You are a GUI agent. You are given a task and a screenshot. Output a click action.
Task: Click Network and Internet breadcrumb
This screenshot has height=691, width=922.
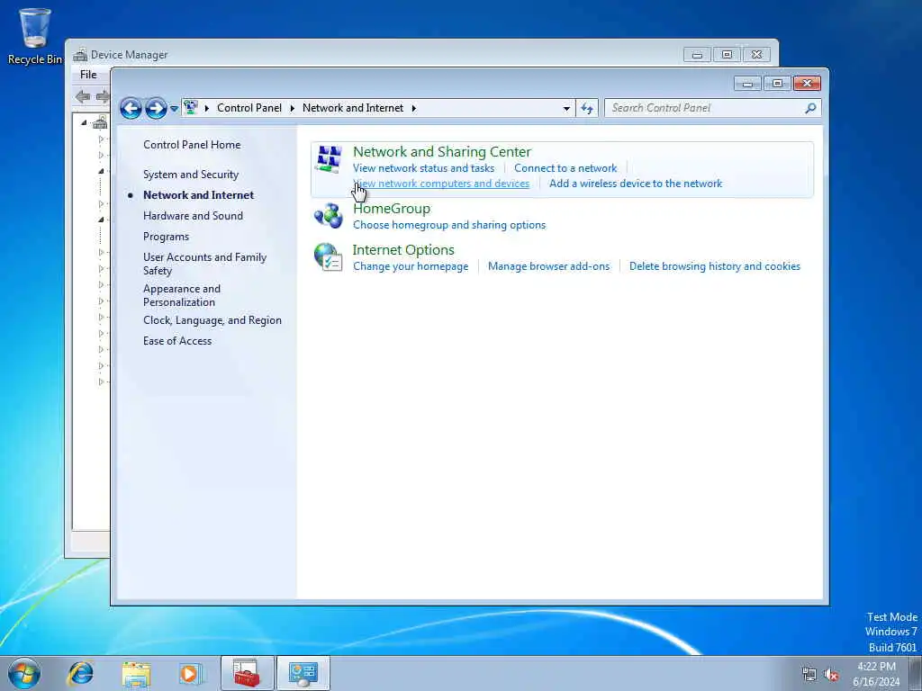click(353, 108)
